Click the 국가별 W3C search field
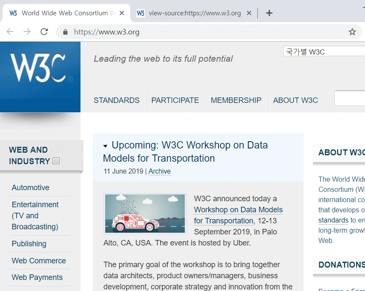 (x=324, y=51)
